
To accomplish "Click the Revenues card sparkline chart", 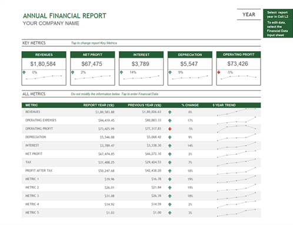I will [44, 77].
